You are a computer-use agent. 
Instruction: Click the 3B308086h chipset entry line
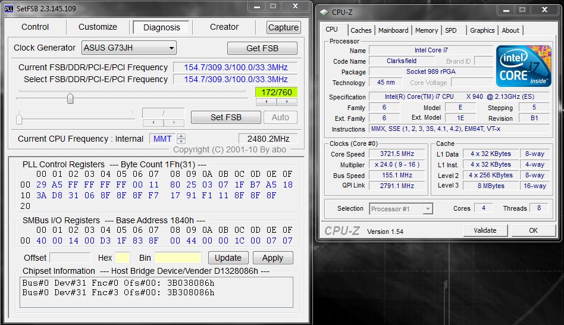tap(118, 293)
